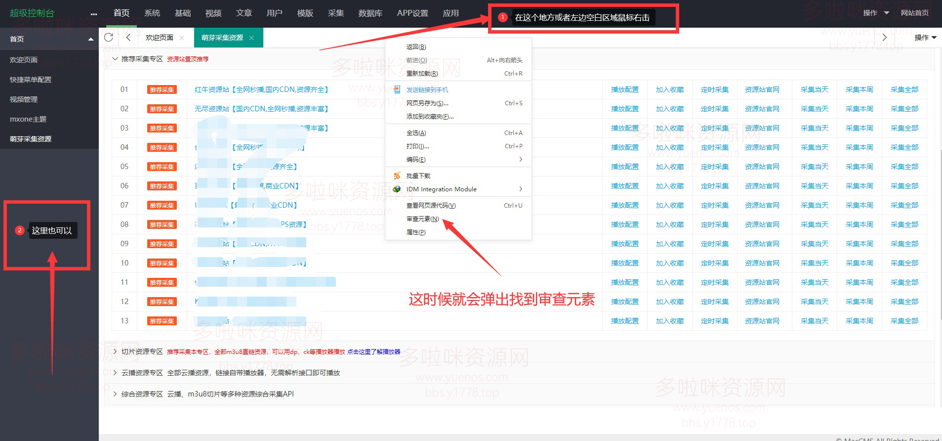
Task: Click the 批量下载 icon in context menu
Action: pyautogui.click(x=397, y=176)
